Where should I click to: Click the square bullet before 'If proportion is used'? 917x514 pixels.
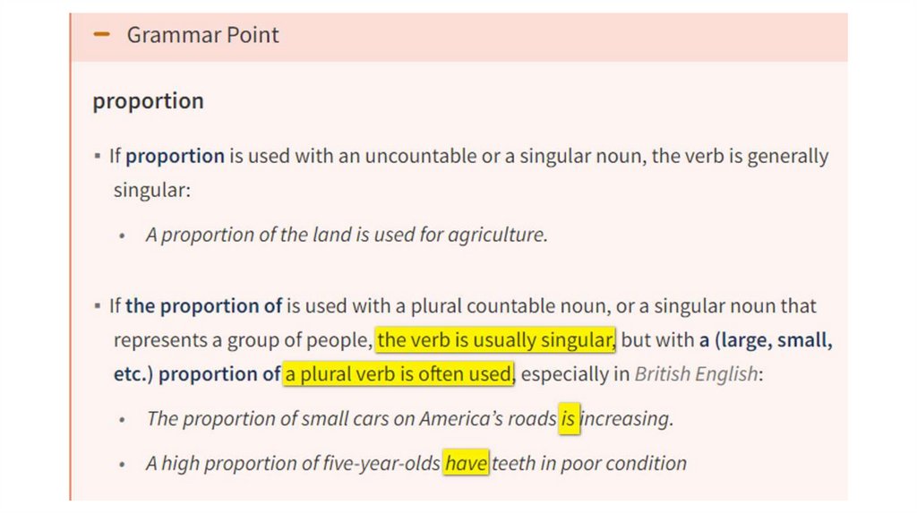[x=97, y=157]
